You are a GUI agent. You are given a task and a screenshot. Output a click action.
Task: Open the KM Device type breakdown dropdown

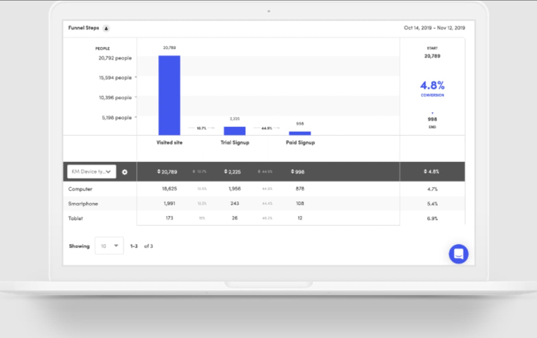coord(91,171)
